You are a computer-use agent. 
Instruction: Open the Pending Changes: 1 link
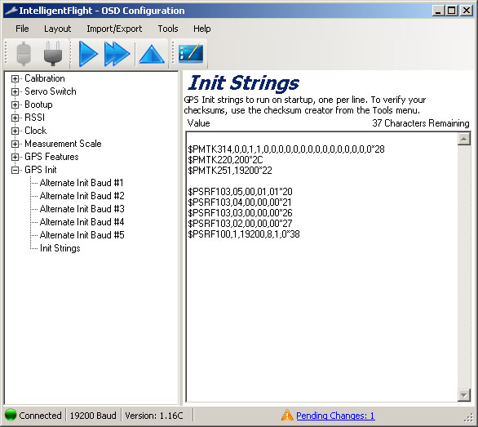[335, 416]
